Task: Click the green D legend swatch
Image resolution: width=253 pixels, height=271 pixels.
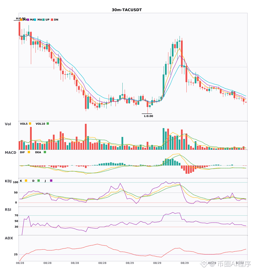Action: (39, 181)
